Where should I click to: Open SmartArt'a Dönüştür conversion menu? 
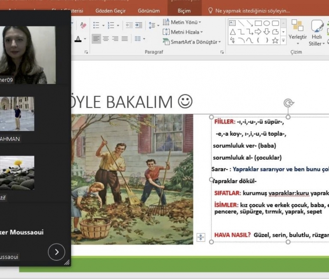(x=192, y=42)
